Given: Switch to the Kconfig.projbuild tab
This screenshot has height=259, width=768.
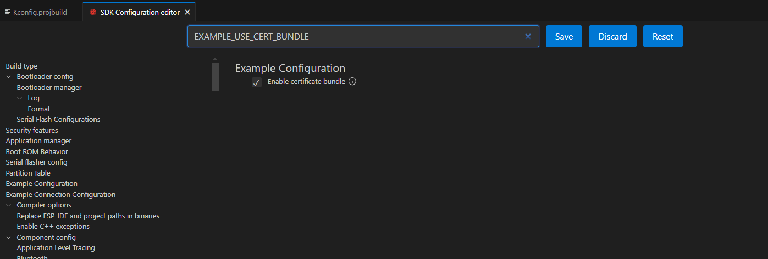Looking at the screenshot, I should [40, 12].
